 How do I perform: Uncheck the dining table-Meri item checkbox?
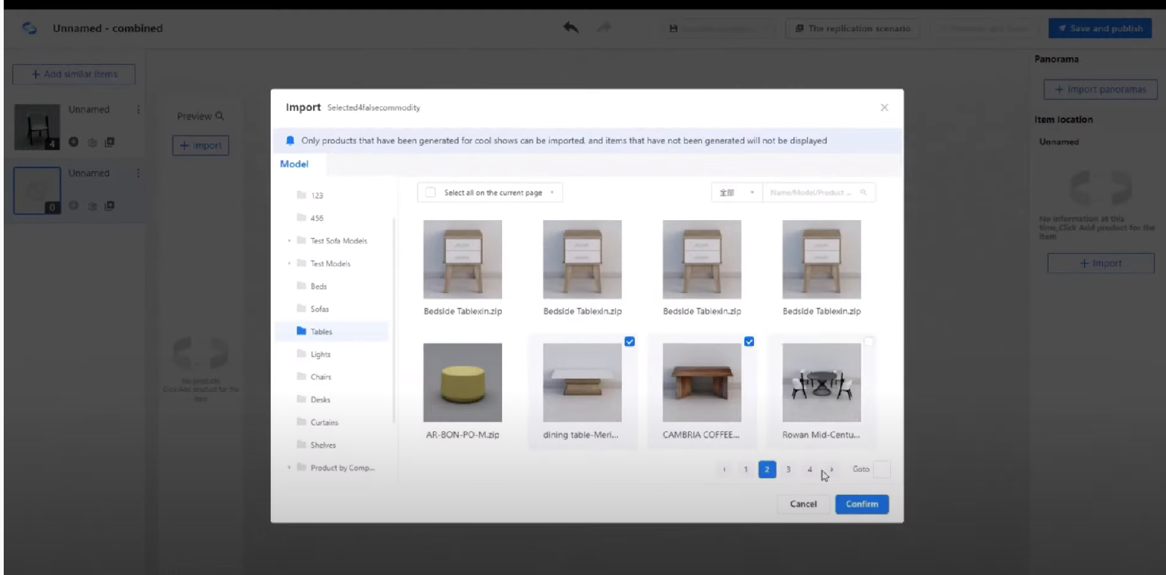tap(629, 341)
